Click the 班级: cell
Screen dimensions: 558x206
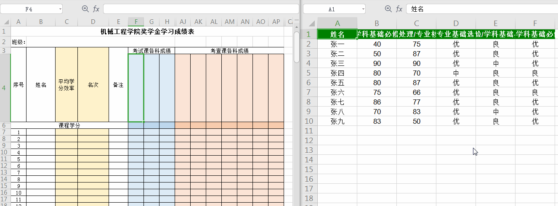click(x=19, y=42)
